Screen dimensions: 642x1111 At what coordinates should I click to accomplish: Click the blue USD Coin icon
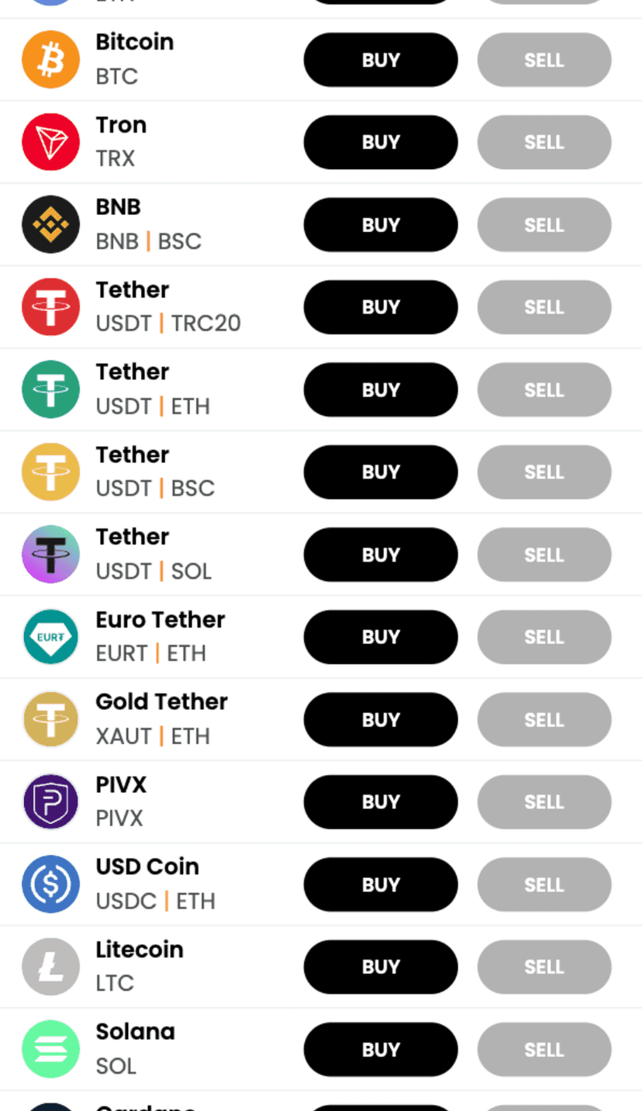(50, 884)
